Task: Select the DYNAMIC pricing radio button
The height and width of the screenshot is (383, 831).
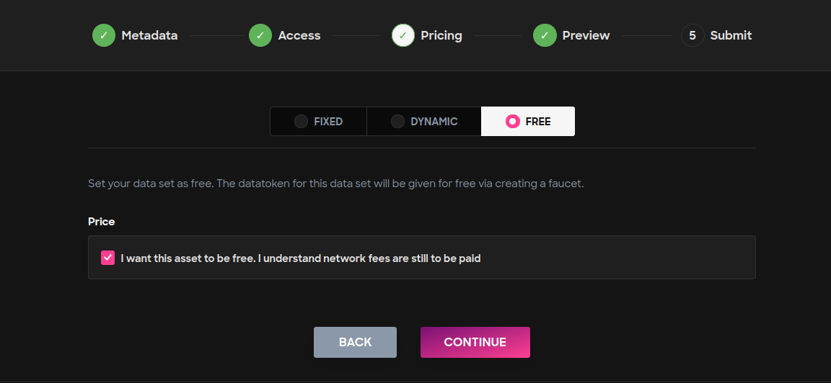Action: coord(397,122)
